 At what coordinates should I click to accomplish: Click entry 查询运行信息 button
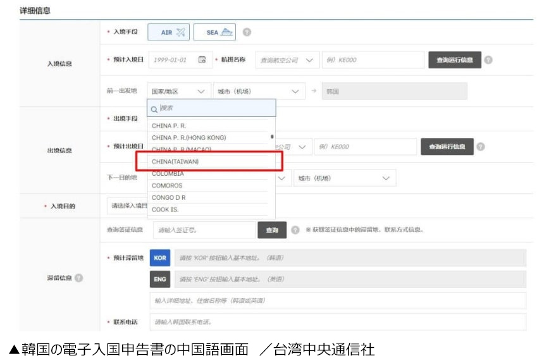454,60
